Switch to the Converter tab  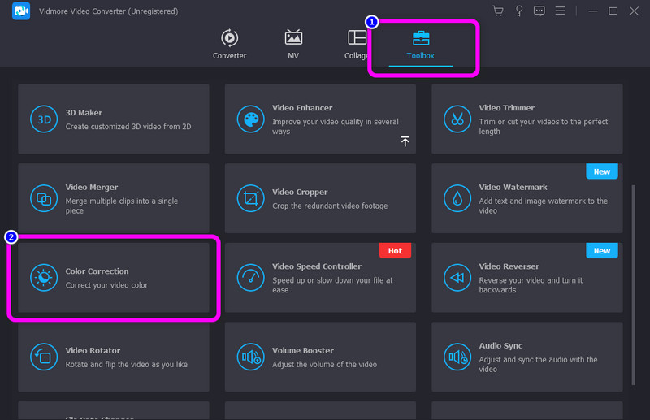pos(229,45)
